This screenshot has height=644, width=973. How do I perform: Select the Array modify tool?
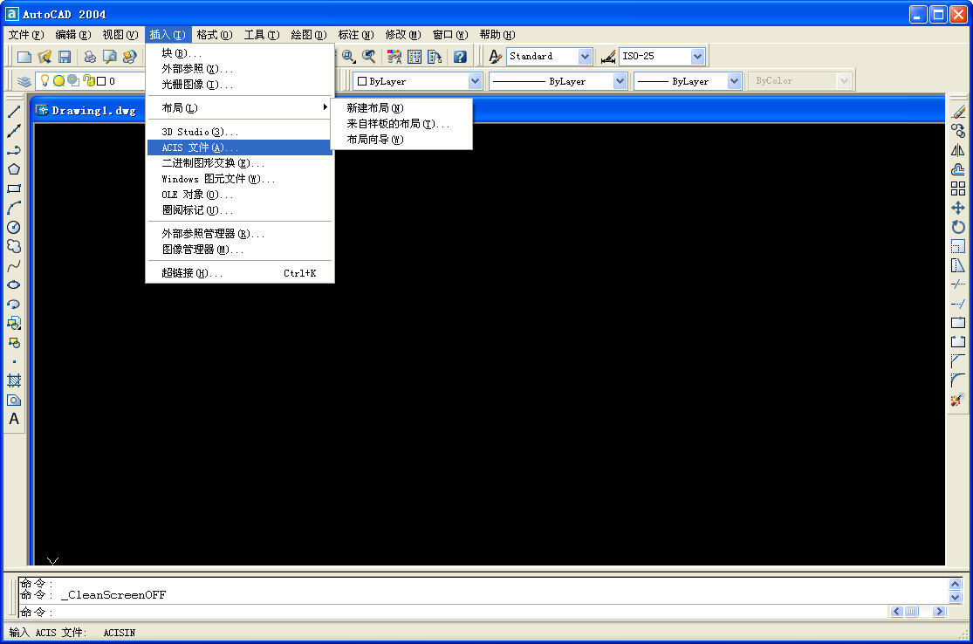[958, 188]
